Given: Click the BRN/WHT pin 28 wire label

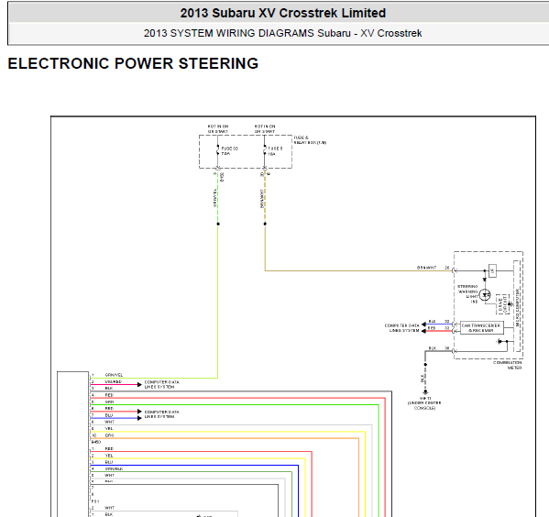Looking at the screenshot, I should tap(427, 268).
